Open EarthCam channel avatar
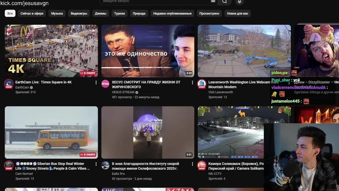Image resolution: width=339 pixels, height=191 pixels. 9,84
